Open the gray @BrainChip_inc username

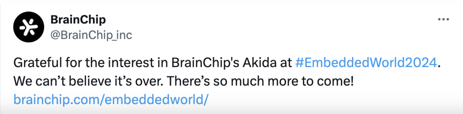click(91, 35)
